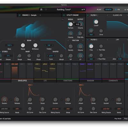Open the preset browser library icon
This screenshot has height=128, width=128.
(41, 10)
